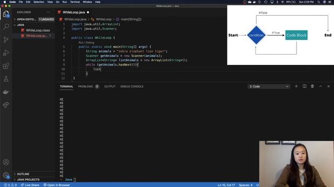This screenshot has width=334, height=187.
Task: Switch to the Output panel tab
Action: (110, 87)
